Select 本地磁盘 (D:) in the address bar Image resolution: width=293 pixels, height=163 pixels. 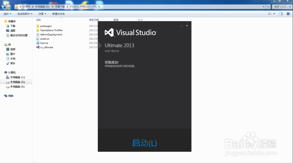click(x=42, y=6)
